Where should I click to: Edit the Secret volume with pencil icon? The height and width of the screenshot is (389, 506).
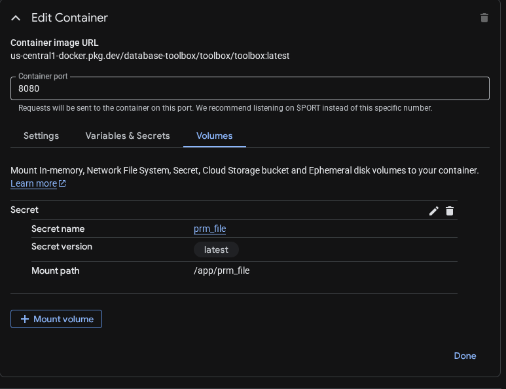click(434, 211)
